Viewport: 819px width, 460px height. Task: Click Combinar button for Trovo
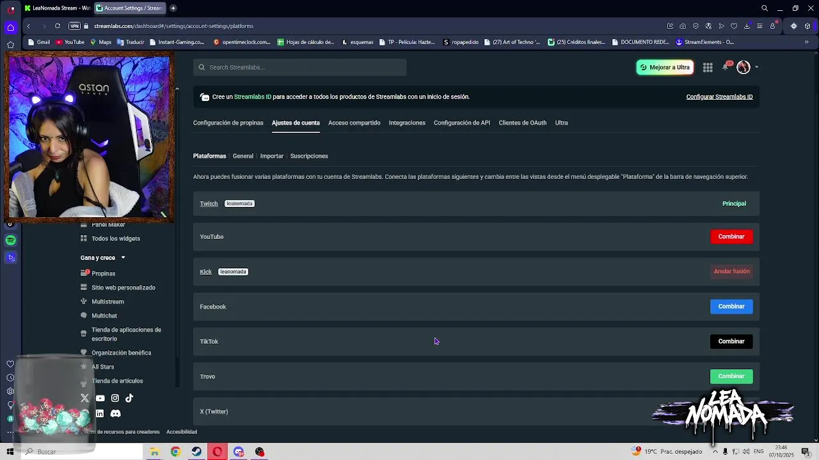click(x=731, y=376)
